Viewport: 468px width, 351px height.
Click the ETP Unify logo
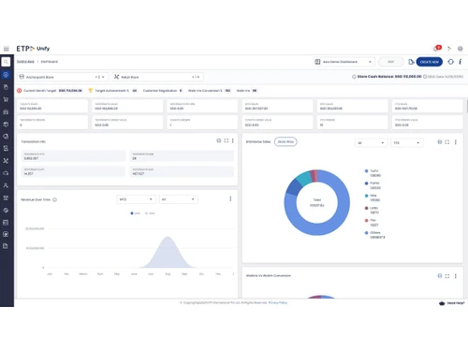[x=33, y=49]
